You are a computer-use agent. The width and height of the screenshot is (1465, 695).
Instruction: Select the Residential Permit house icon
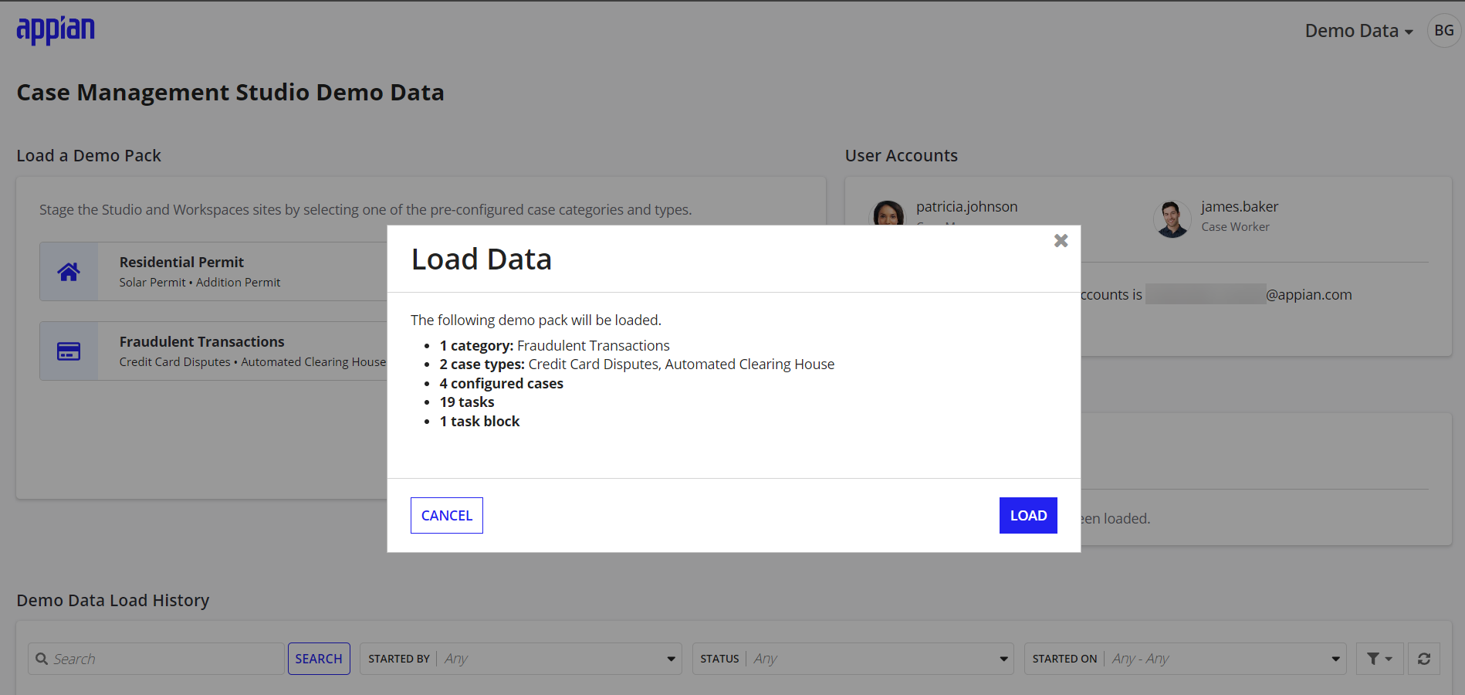[x=69, y=272]
